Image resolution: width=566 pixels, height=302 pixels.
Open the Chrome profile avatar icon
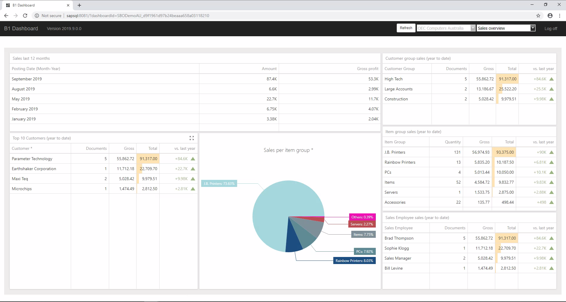click(x=550, y=16)
